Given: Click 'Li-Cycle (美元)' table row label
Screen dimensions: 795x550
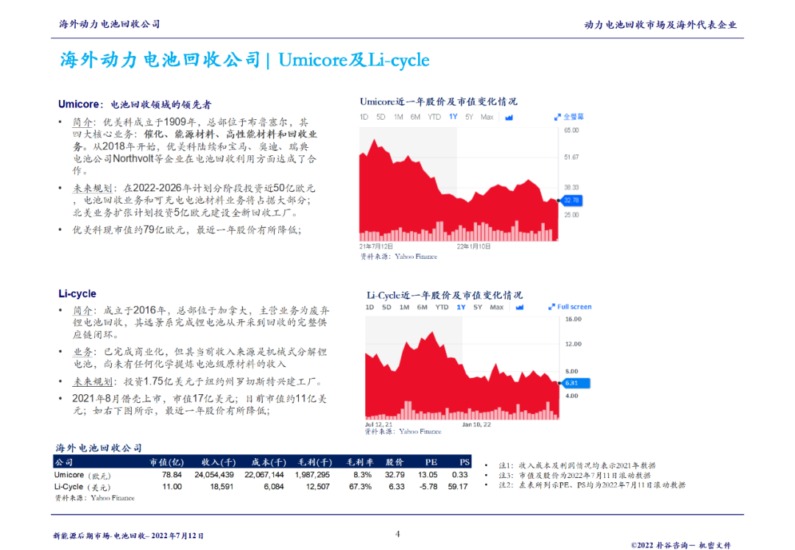Looking at the screenshot, I should [82, 487].
